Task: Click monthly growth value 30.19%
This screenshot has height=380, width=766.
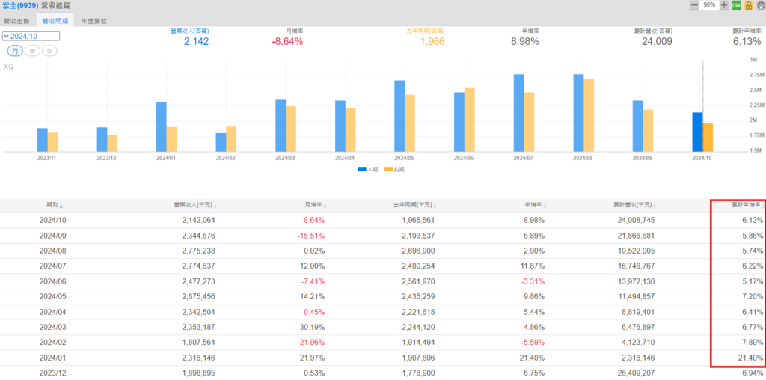Action: tap(314, 327)
